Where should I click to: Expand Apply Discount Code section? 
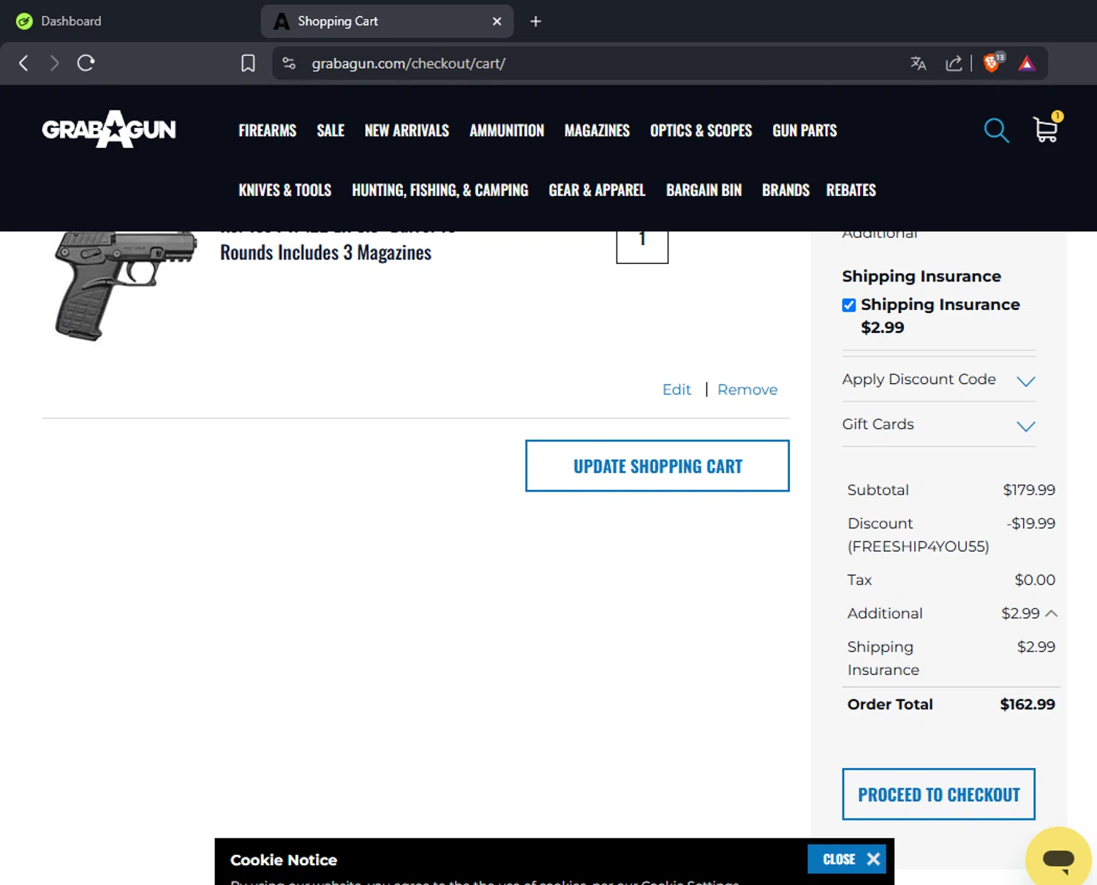tap(938, 380)
